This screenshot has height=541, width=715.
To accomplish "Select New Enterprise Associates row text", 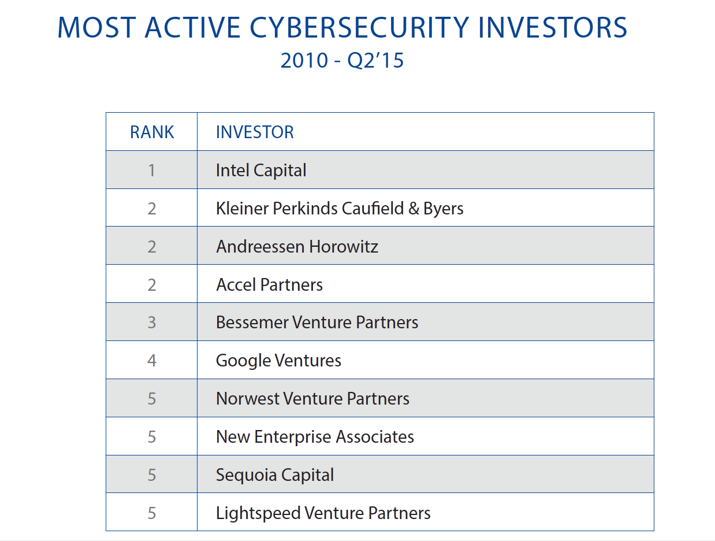I will pyautogui.click(x=315, y=437).
